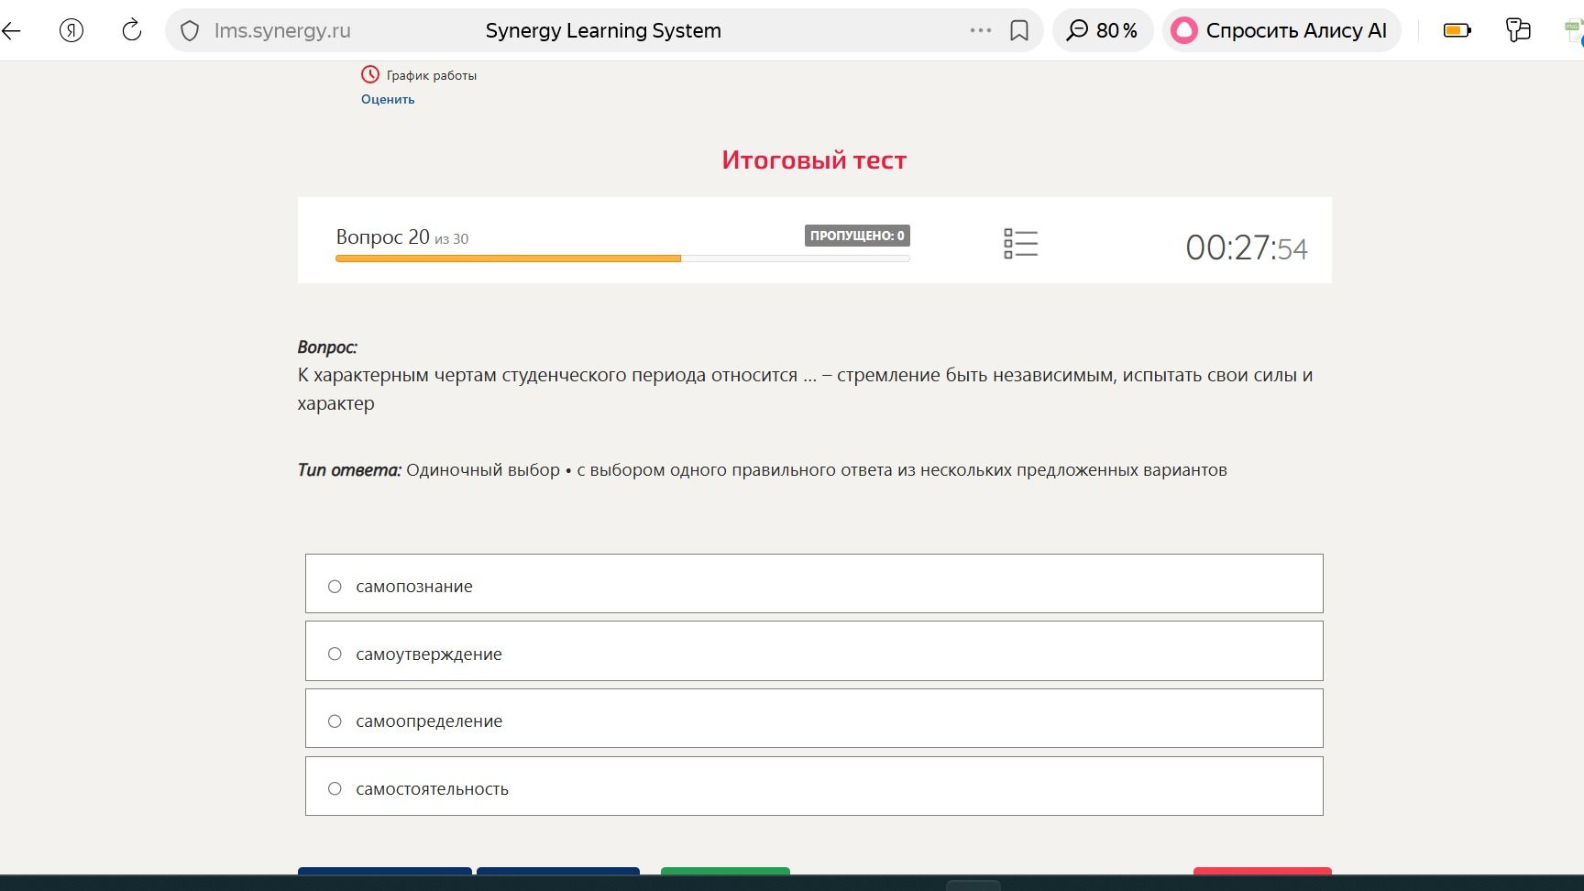Open the translation panel icon
Viewport: 1584px width, 891px height.
pos(1518,30)
